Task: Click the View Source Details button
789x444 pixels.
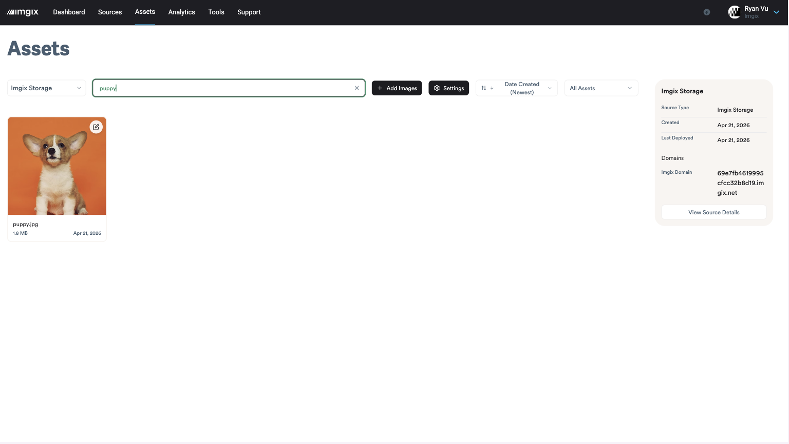Action: click(713, 212)
